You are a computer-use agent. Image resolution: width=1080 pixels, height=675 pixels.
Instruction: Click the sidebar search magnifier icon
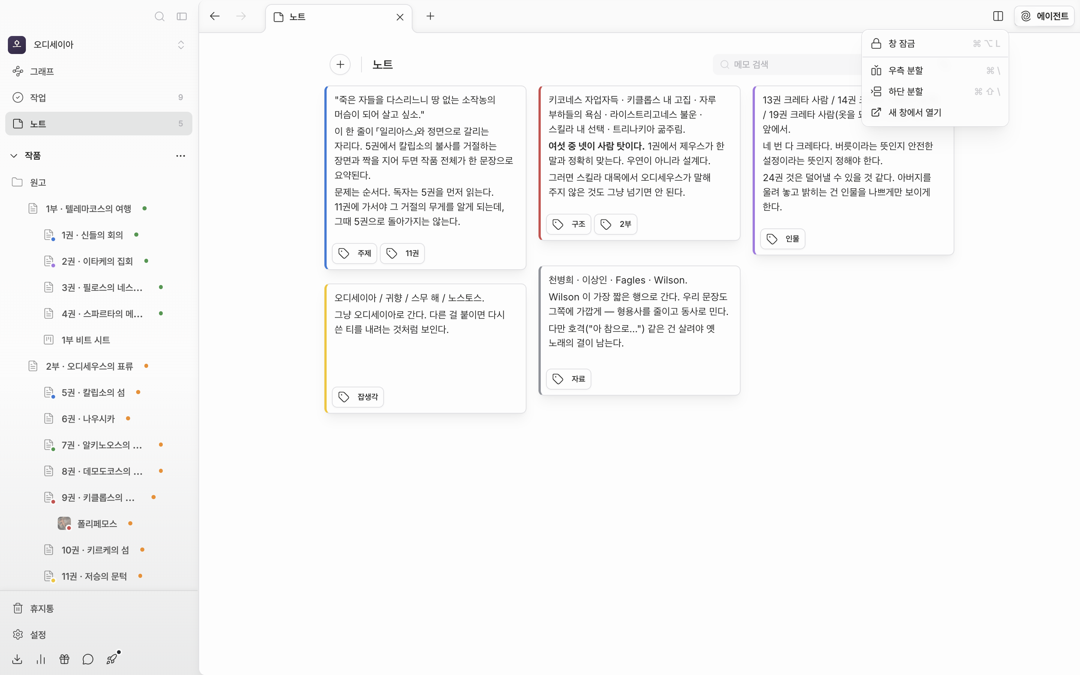pos(159,16)
